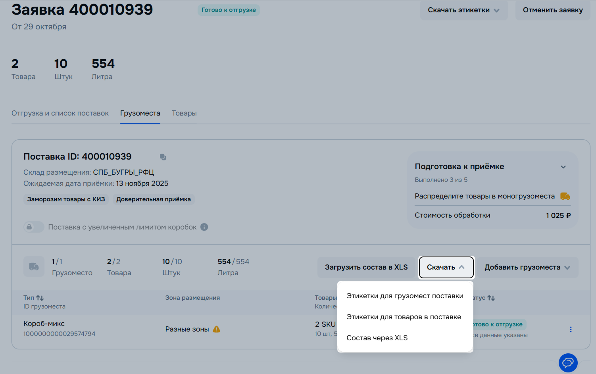Image resolution: width=596 pixels, height=374 pixels.
Task: Switch to the Товары tab
Action: tap(184, 113)
